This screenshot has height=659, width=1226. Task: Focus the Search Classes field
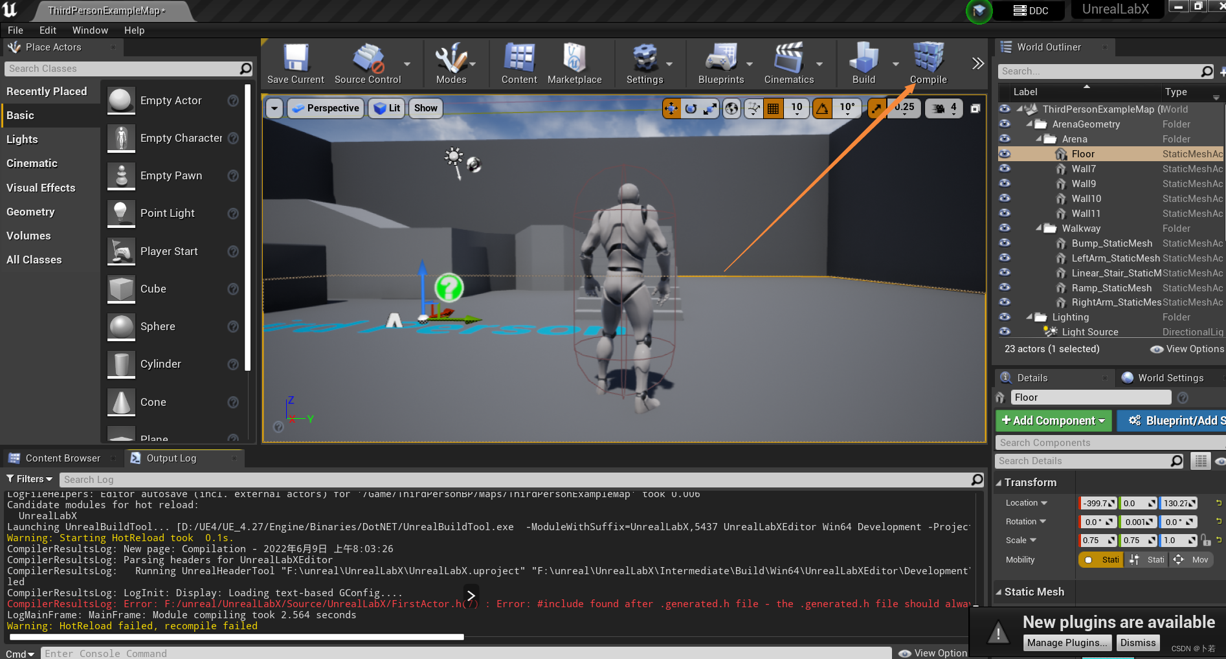(128, 69)
